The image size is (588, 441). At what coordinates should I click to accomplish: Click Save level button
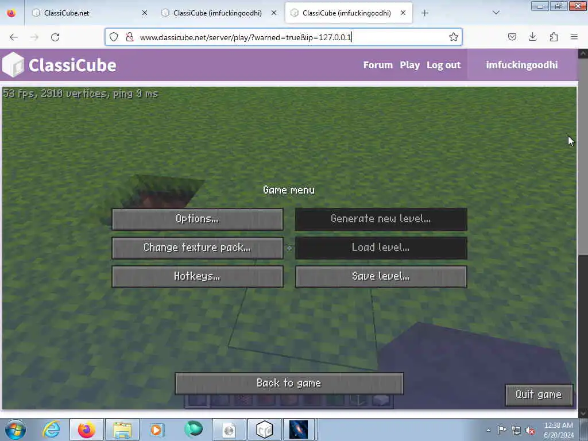(381, 277)
